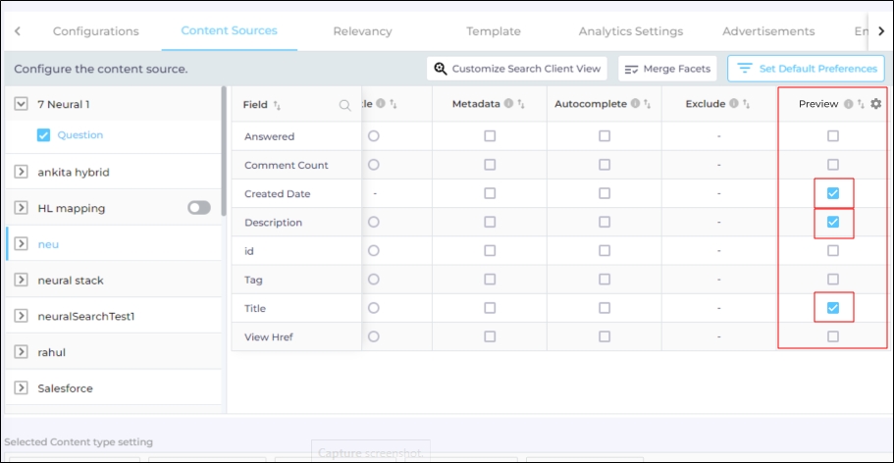Sort the Exclude column using sort arrows
This screenshot has height=463, width=894.
[x=746, y=104]
